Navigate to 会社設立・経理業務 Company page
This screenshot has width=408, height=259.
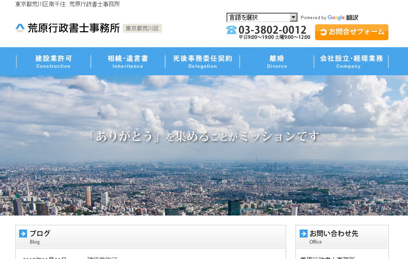tap(351, 61)
